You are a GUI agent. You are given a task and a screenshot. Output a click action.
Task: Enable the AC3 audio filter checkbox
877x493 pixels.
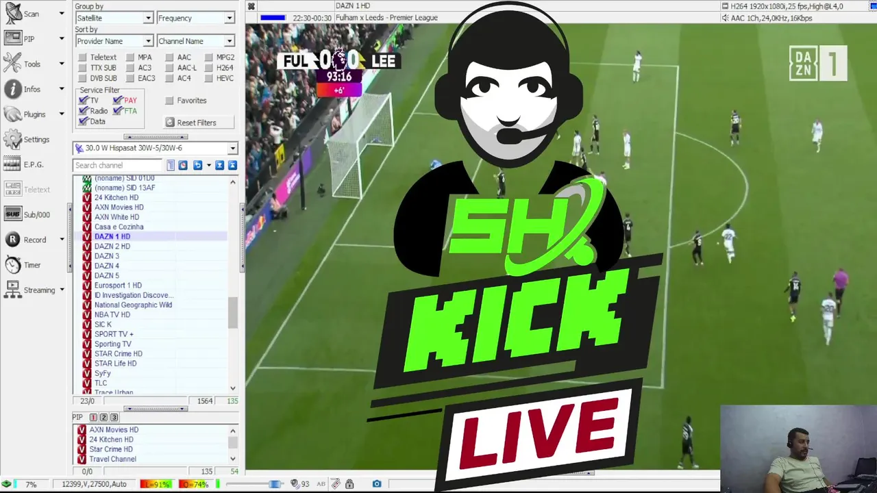(x=129, y=68)
